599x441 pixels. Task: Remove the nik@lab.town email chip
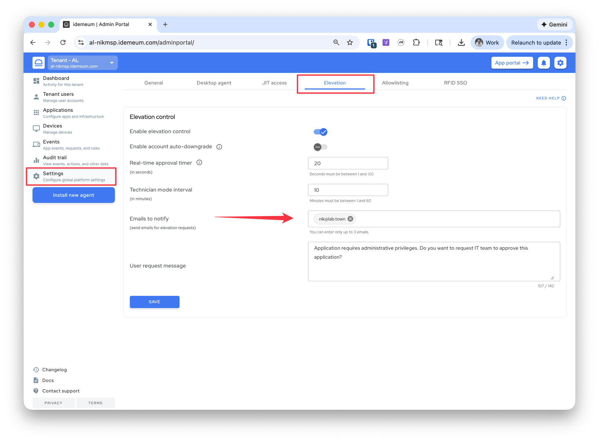(350, 219)
